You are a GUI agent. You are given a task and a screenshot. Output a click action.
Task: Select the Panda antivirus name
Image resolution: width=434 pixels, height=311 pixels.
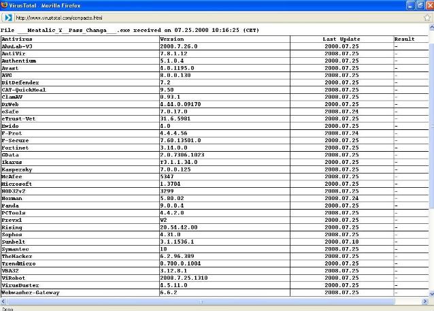(x=10, y=206)
